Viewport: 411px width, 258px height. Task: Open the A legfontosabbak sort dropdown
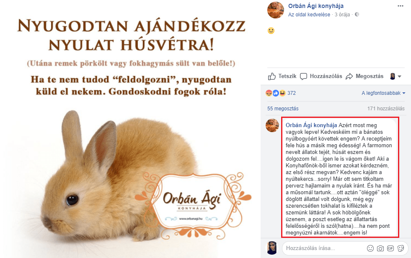pos(383,93)
